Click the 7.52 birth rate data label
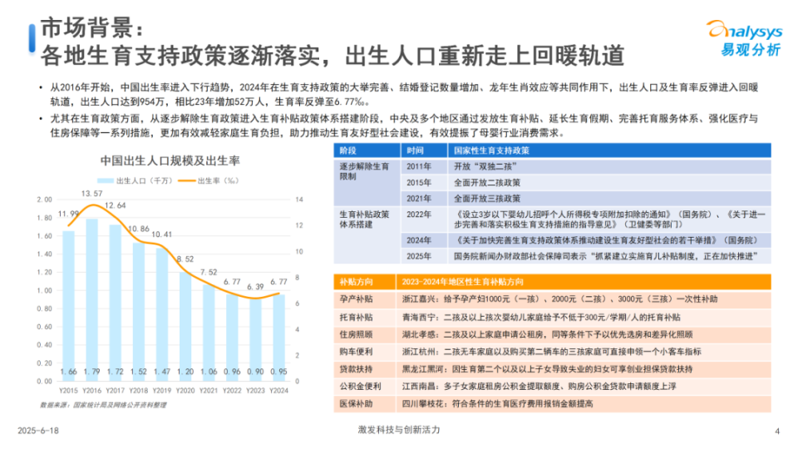798x449 pixels. (x=209, y=272)
